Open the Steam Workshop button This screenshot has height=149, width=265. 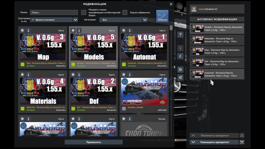162,16
